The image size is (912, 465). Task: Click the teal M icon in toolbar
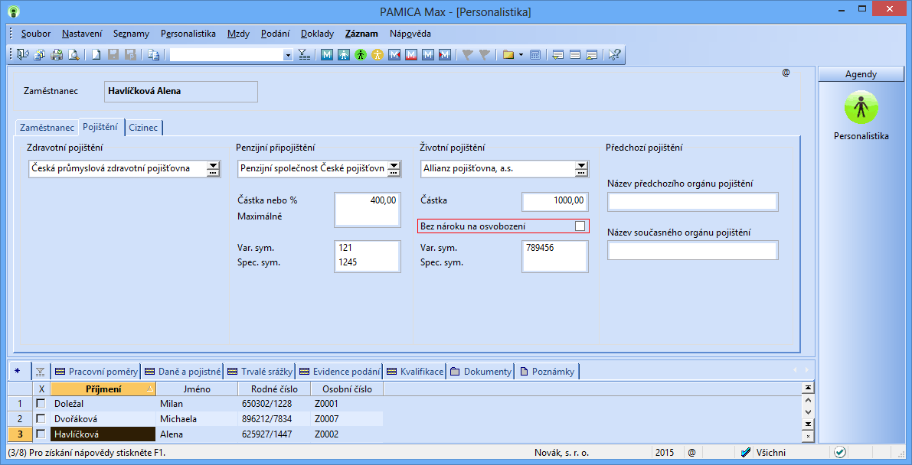tap(328, 54)
